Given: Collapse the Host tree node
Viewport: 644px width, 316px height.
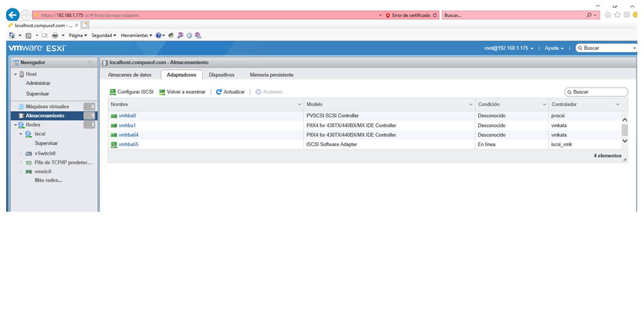Looking at the screenshot, I should coord(16,74).
